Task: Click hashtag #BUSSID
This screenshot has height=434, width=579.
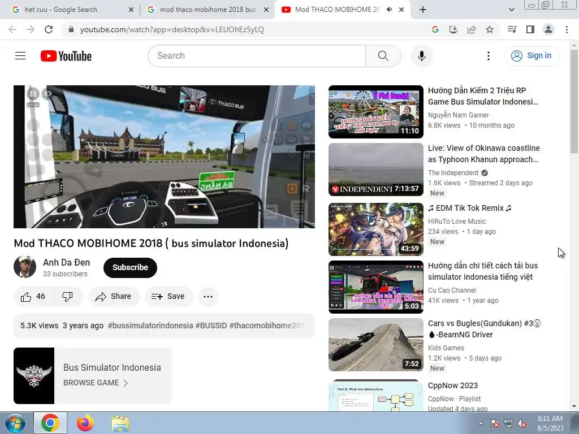Action: pos(211,325)
